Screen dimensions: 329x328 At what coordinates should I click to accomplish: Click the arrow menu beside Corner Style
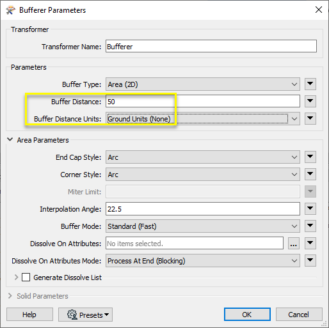coord(310,175)
